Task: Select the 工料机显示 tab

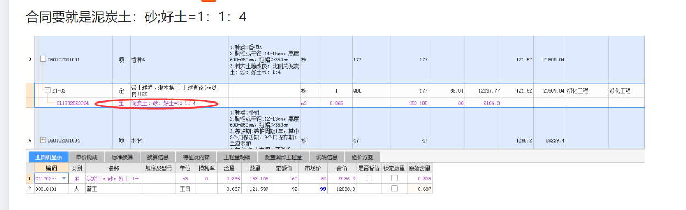Action: [x=48, y=157]
